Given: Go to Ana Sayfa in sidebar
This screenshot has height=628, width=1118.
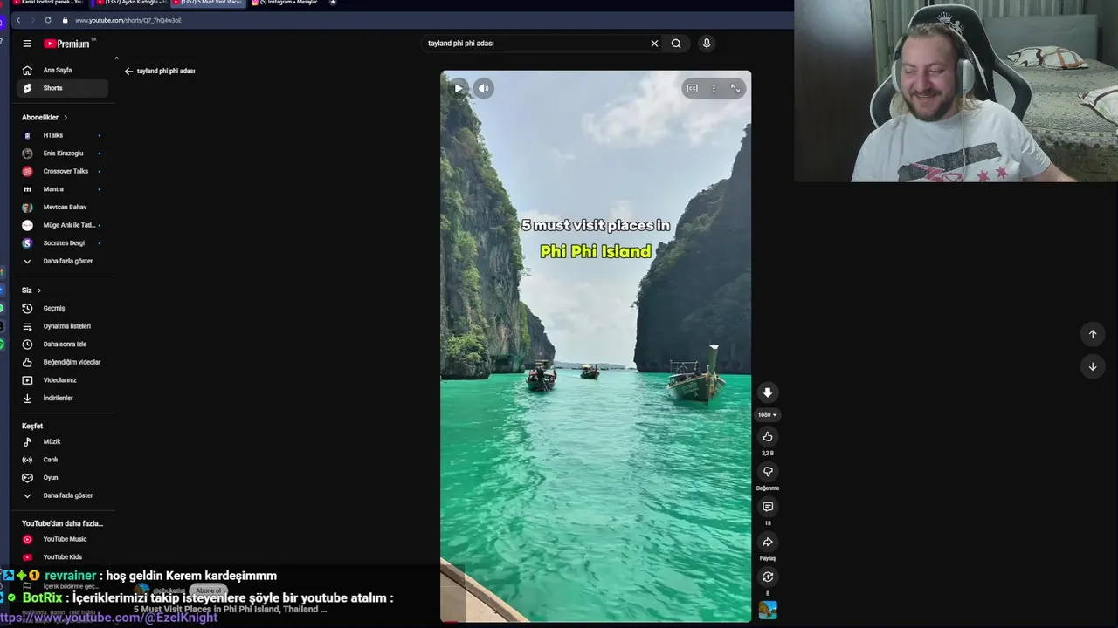Looking at the screenshot, I should 63,70.
